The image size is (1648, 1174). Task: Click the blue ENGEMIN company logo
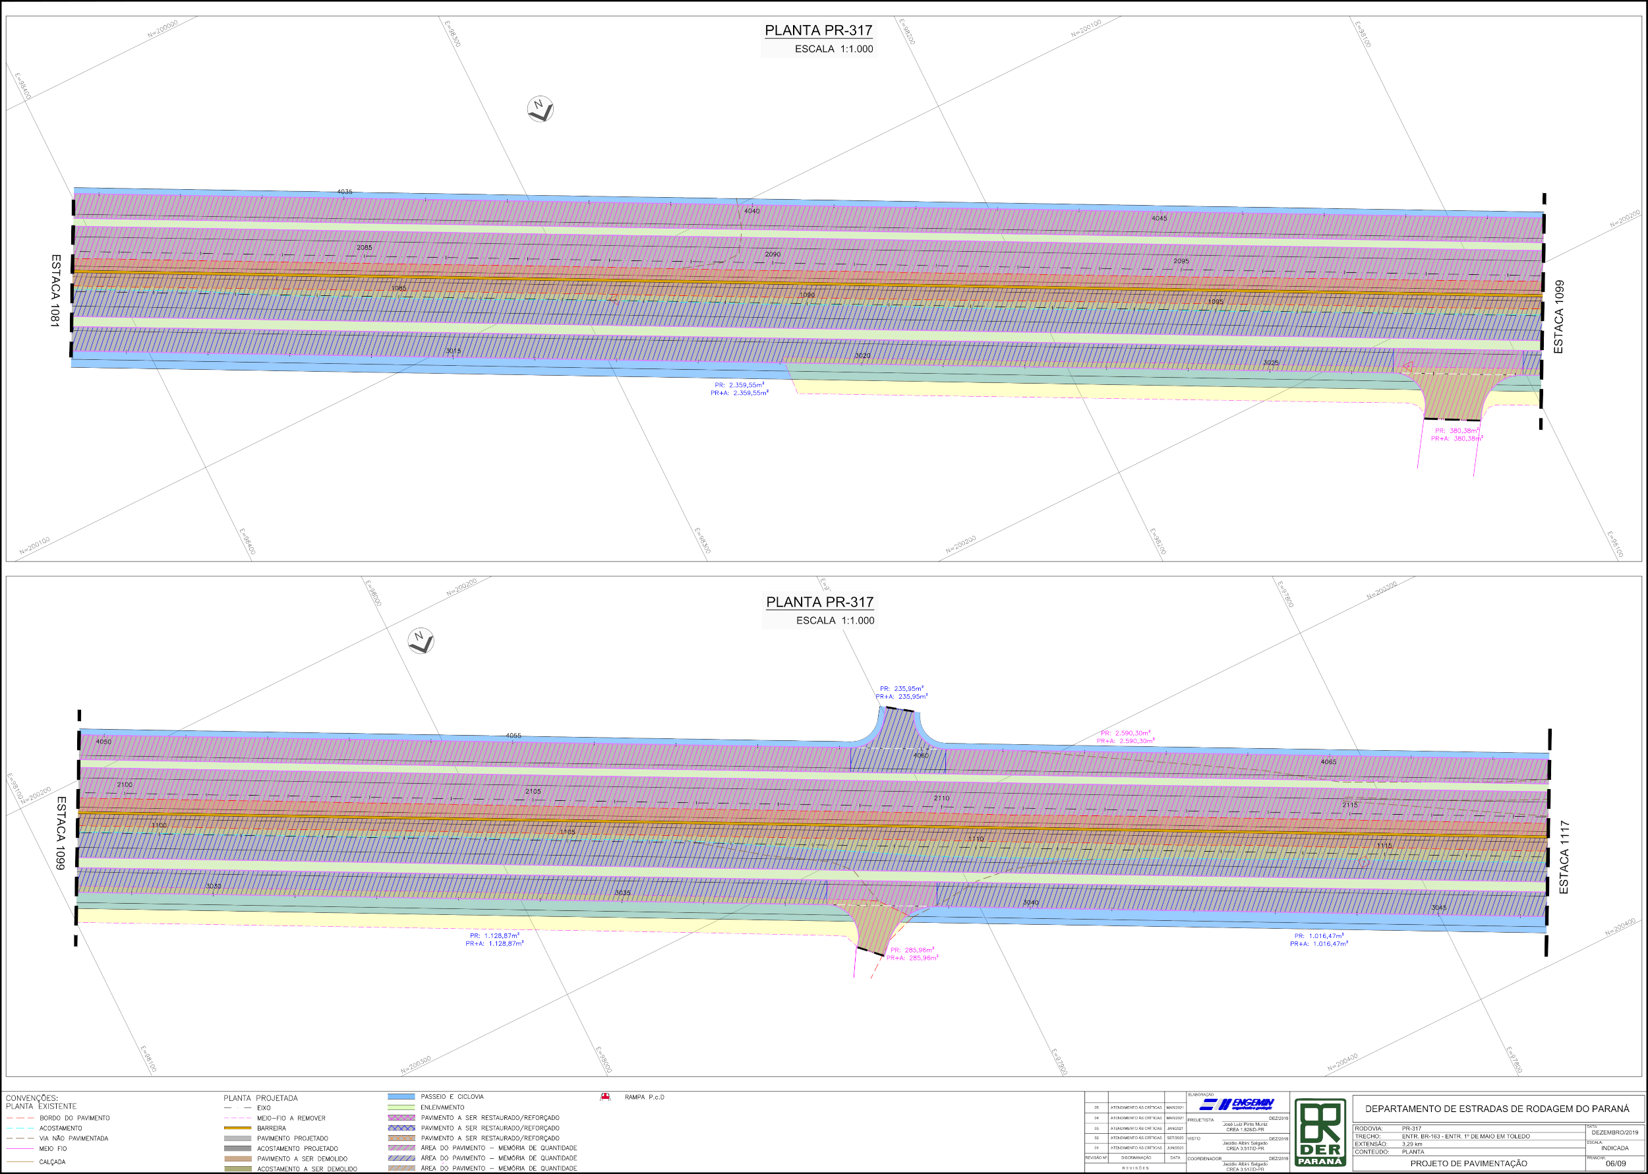(1237, 1104)
